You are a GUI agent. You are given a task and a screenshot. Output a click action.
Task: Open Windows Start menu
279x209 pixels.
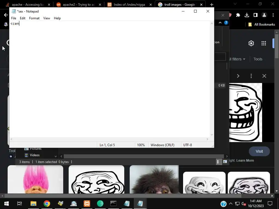pyautogui.click(x=7, y=204)
